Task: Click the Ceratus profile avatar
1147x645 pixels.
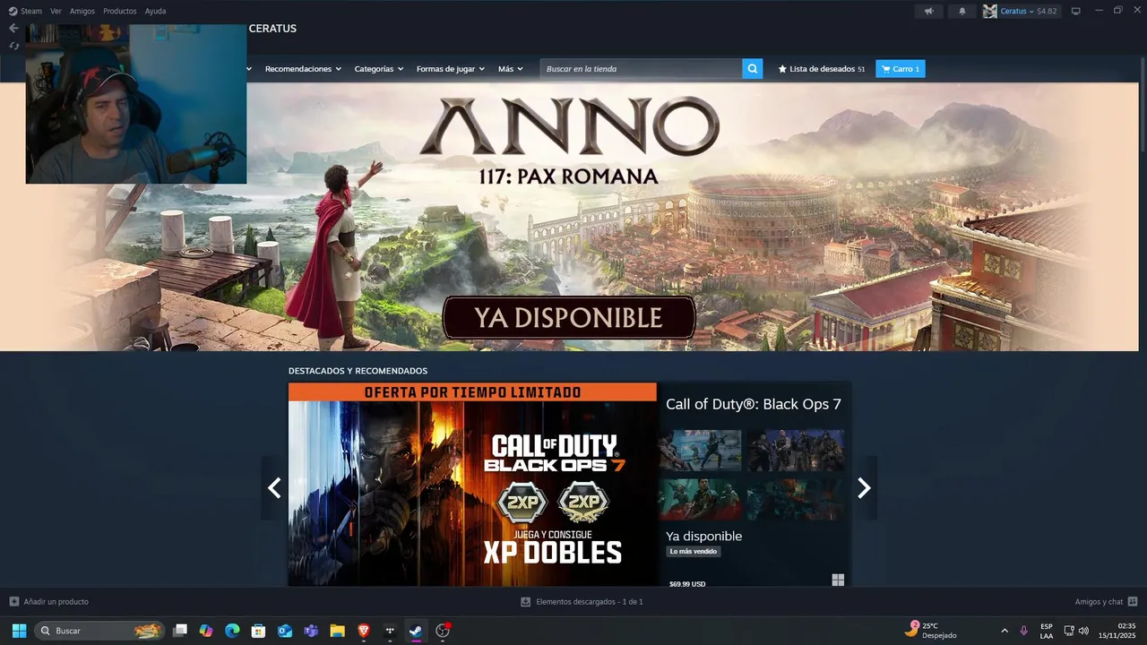Action: pos(990,11)
